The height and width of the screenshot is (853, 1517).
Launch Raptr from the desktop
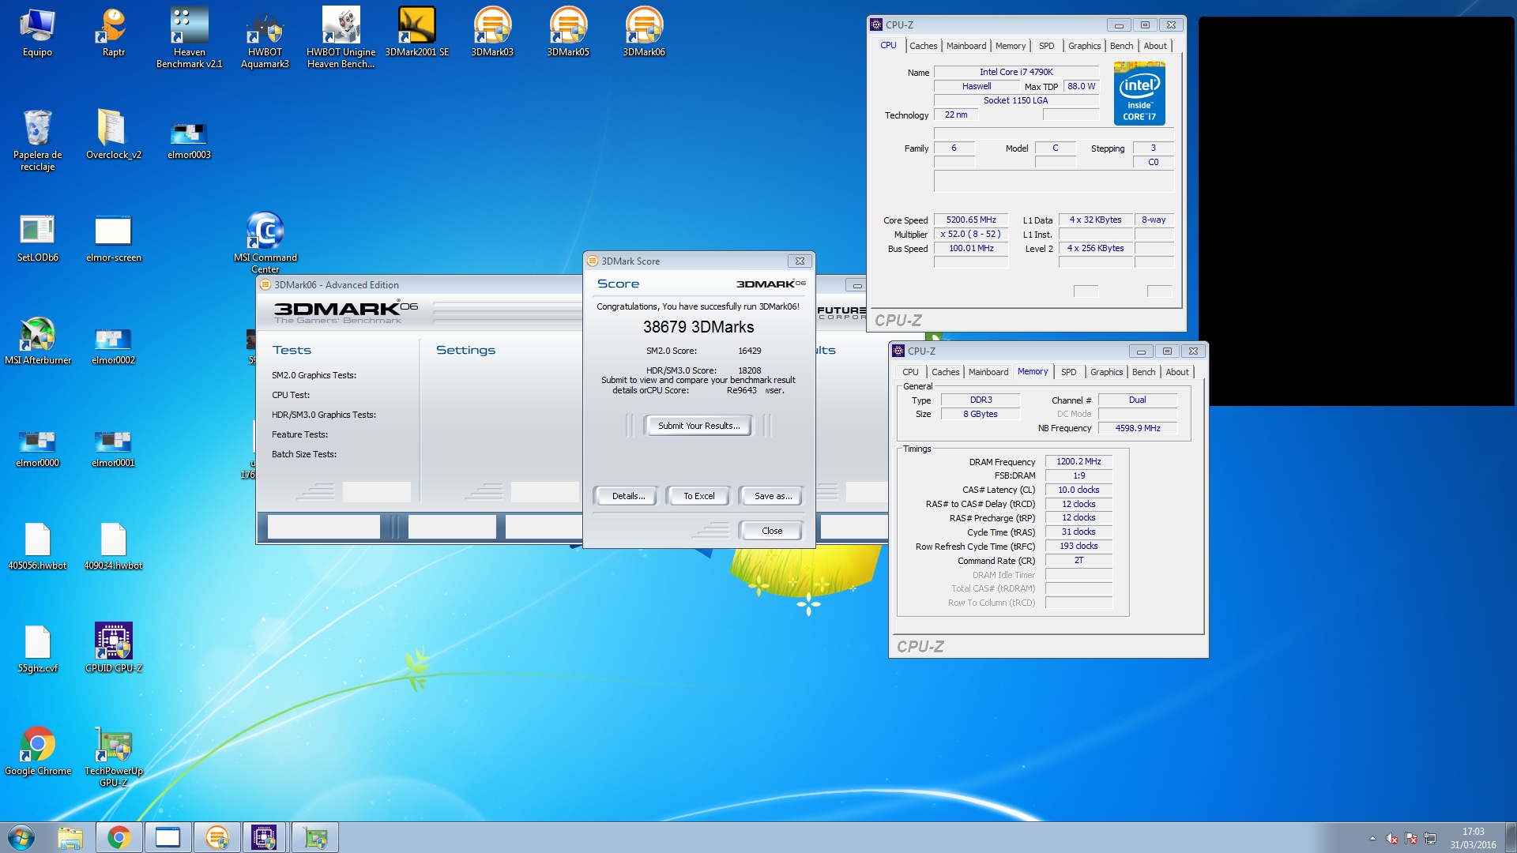(x=113, y=33)
